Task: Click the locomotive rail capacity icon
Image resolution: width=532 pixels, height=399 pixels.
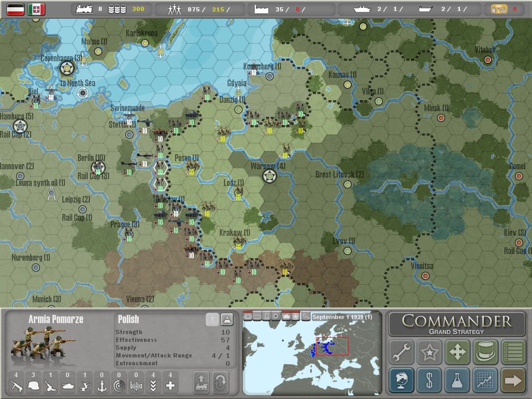Action: click(85, 9)
